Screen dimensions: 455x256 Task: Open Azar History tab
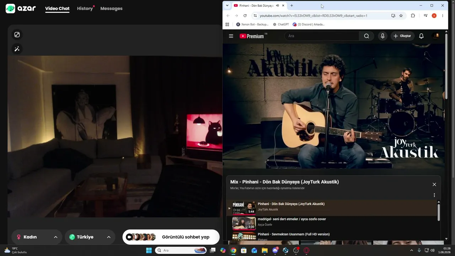pyautogui.click(x=85, y=9)
